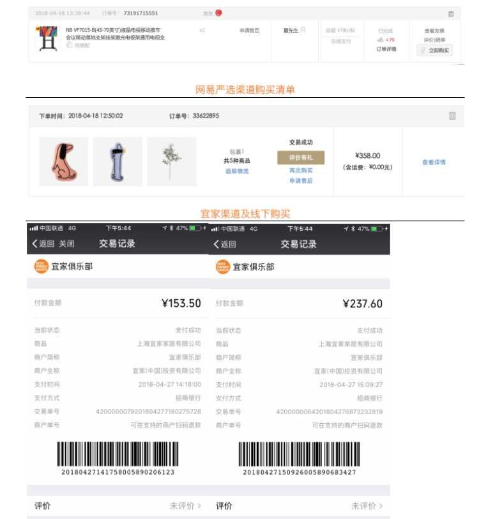Expand 未评价 on the ¥237.60 record

click(x=367, y=506)
